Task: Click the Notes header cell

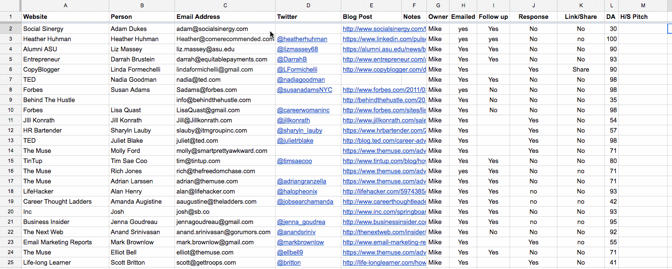Action: pyautogui.click(x=413, y=16)
